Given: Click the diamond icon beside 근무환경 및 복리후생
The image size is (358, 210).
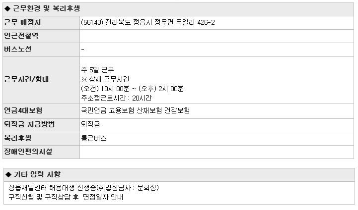Looking at the screenshot, I should point(8,9).
